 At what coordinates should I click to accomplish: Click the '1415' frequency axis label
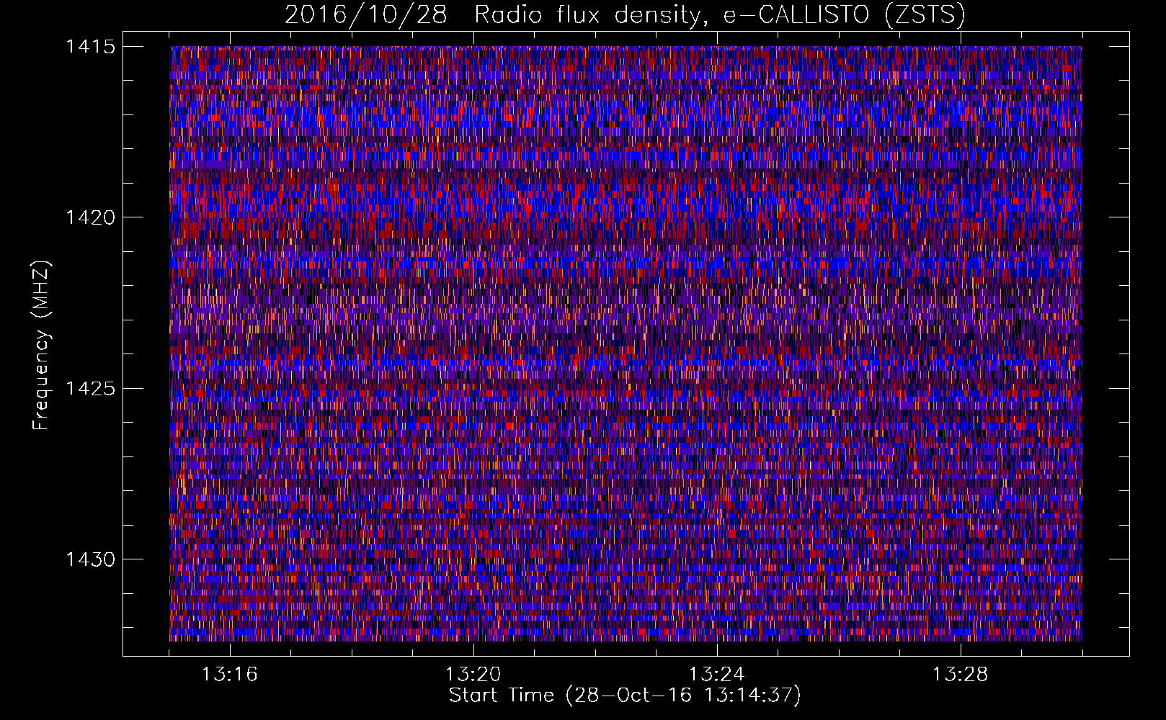pyautogui.click(x=90, y=47)
